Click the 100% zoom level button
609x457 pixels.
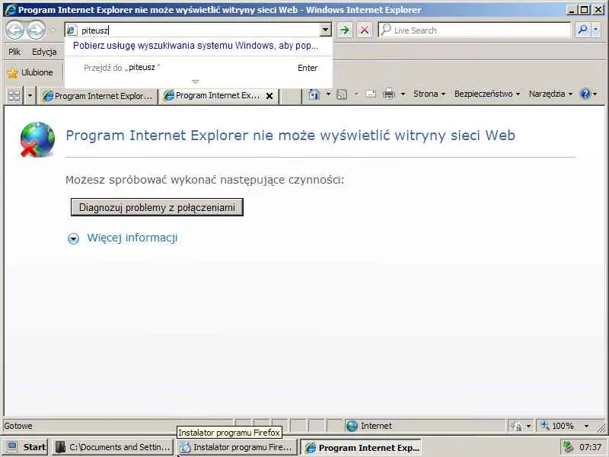coord(558,426)
